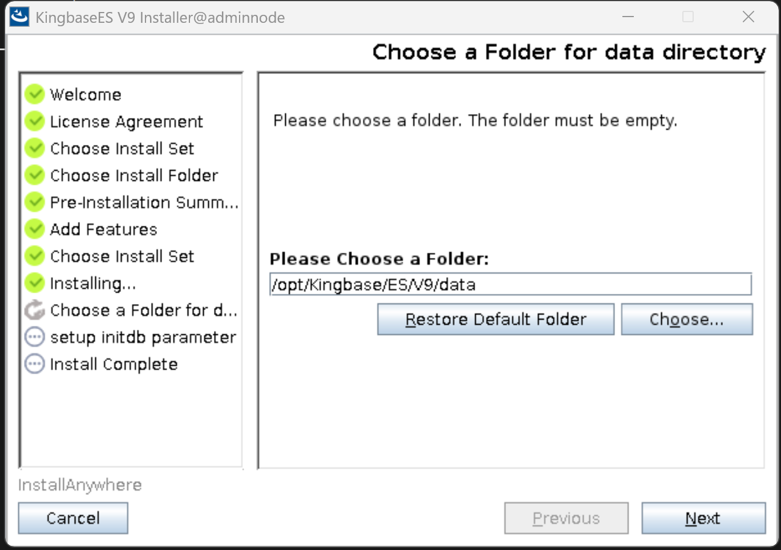Click the checkmark next to Pre-Installation Summary
Viewport: 781px width, 550px height.
pos(35,202)
